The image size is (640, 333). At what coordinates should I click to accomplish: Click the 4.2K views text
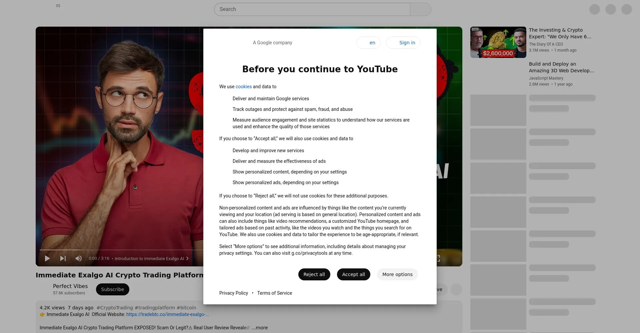[52, 308]
